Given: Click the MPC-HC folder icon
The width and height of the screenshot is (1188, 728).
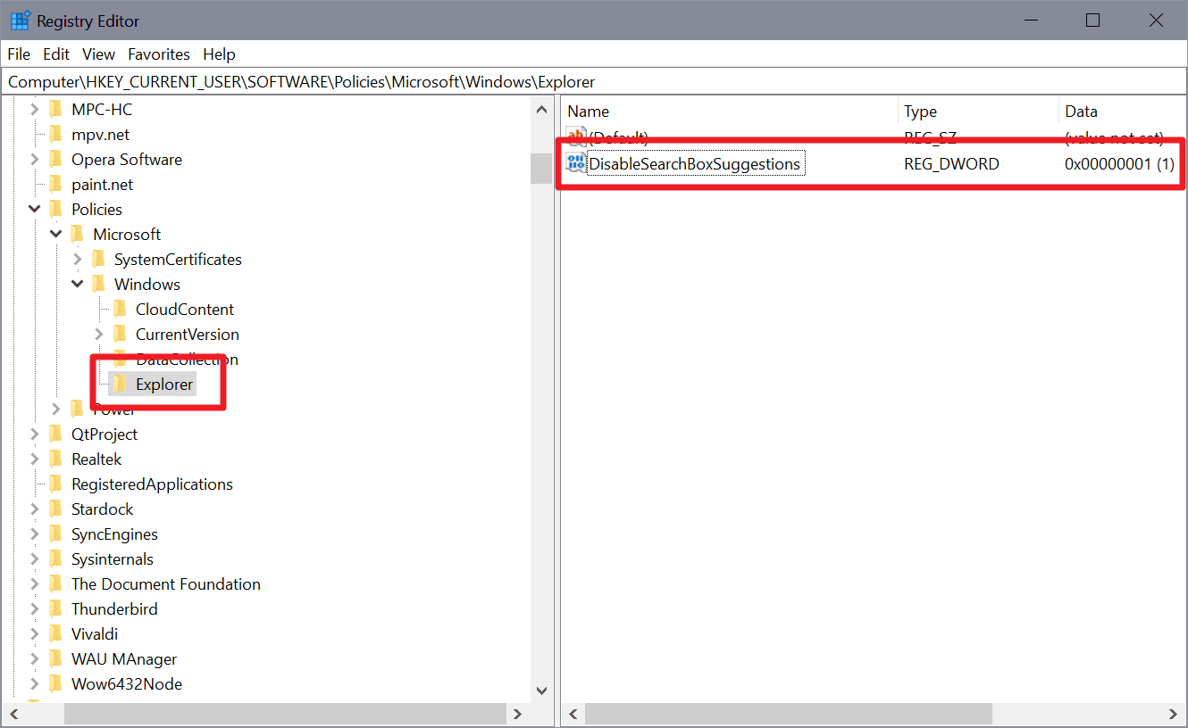Looking at the screenshot, I should (56, 110).
